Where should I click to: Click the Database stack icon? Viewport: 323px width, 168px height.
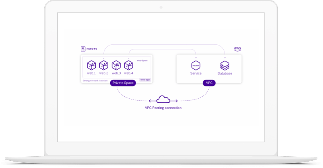pyautogui.click(x=225, y=65)
